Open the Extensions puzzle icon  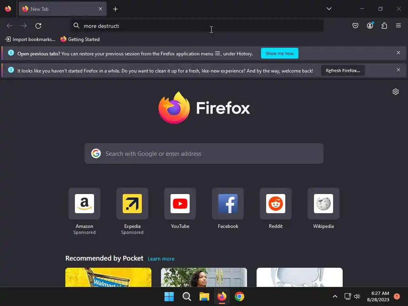click(x=384, y=25)
